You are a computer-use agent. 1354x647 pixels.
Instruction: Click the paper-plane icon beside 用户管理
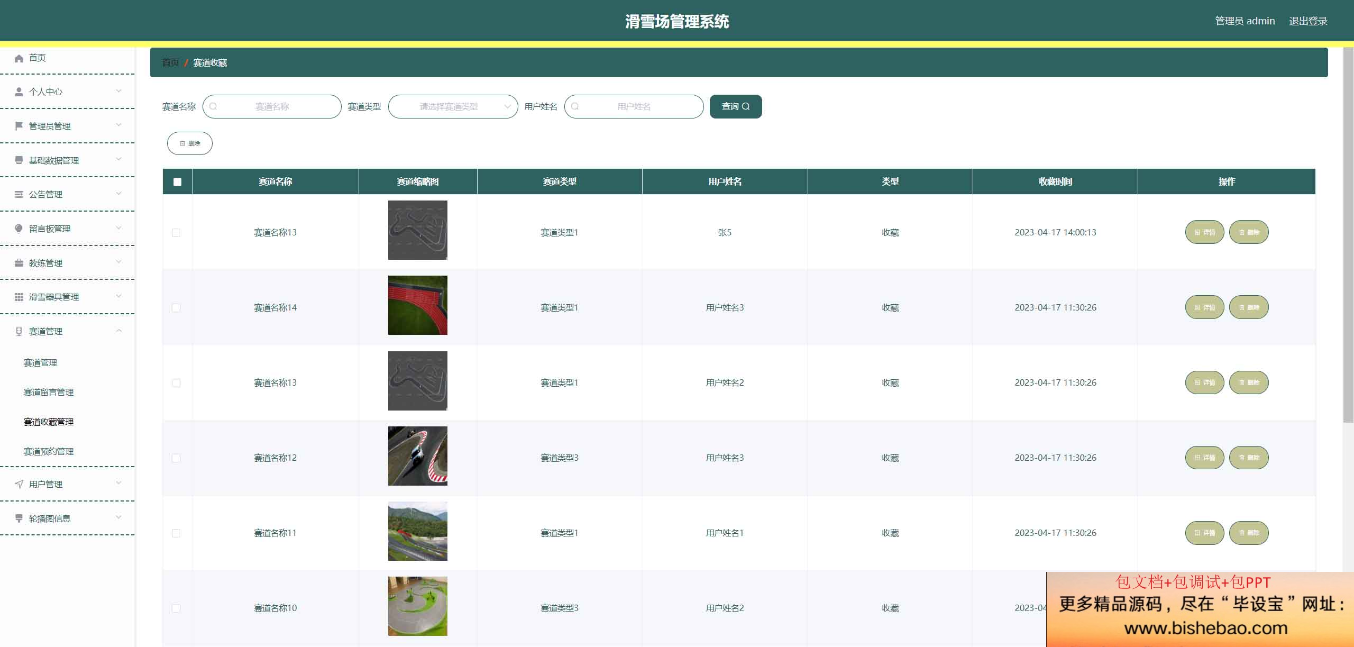click(x=19, y=484)
